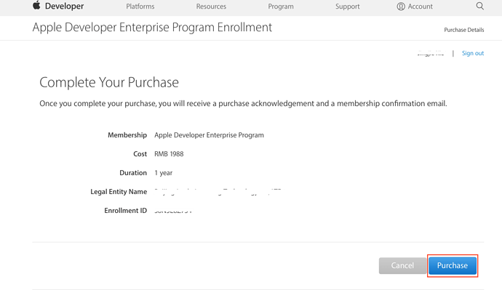
Task: Cancel the purchase
Action: [x=402, y=265]
